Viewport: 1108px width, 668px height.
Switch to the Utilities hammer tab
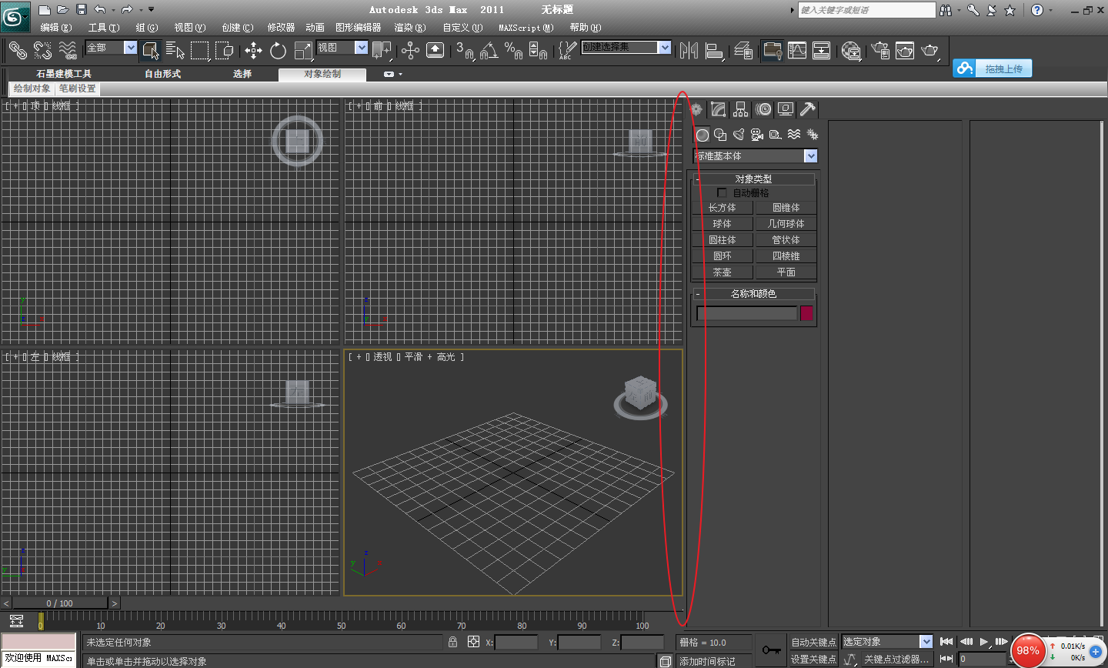pyautogui.click(x=807, y=109)
